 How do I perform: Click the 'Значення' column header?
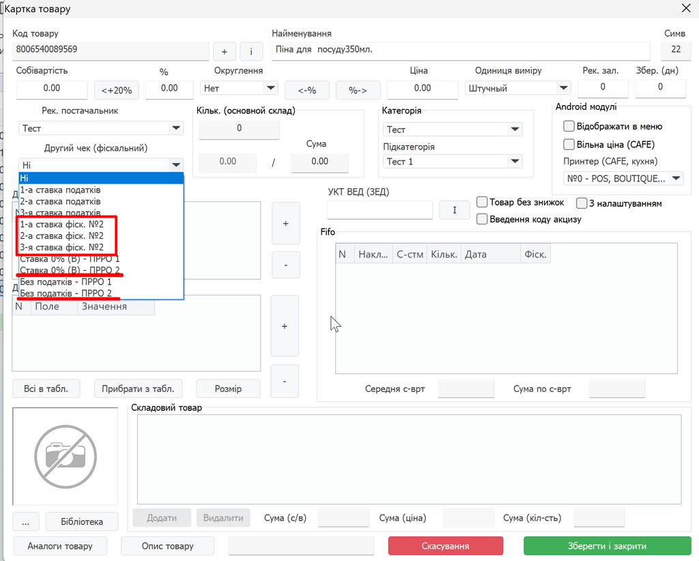click(x=116, y=306)
